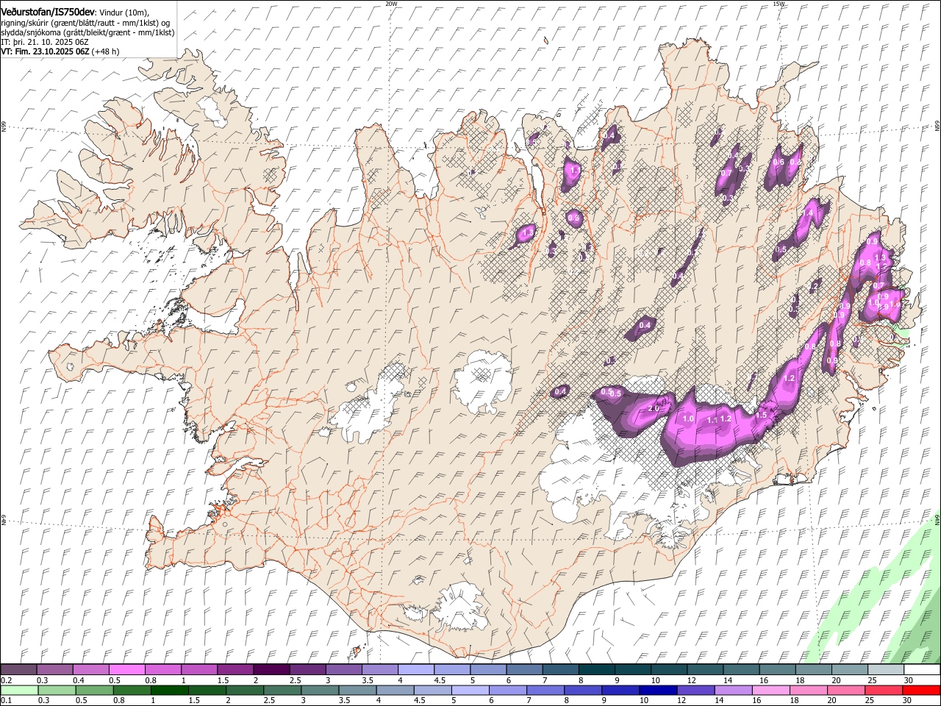Image resolution: width=941 pixels, height=706 pixels.
Task: Click the 1.4 snowfall value in the northeast
Action: click(808, 213)
